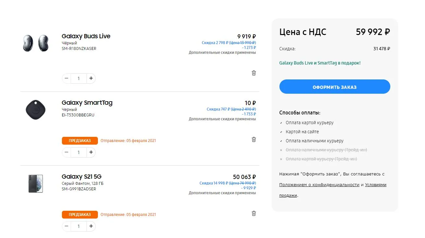Viewport: 425px width, 238px height.
Task: Click S21 5G shipping date 05 февраля 2021
Action: [x=141, y=215]
